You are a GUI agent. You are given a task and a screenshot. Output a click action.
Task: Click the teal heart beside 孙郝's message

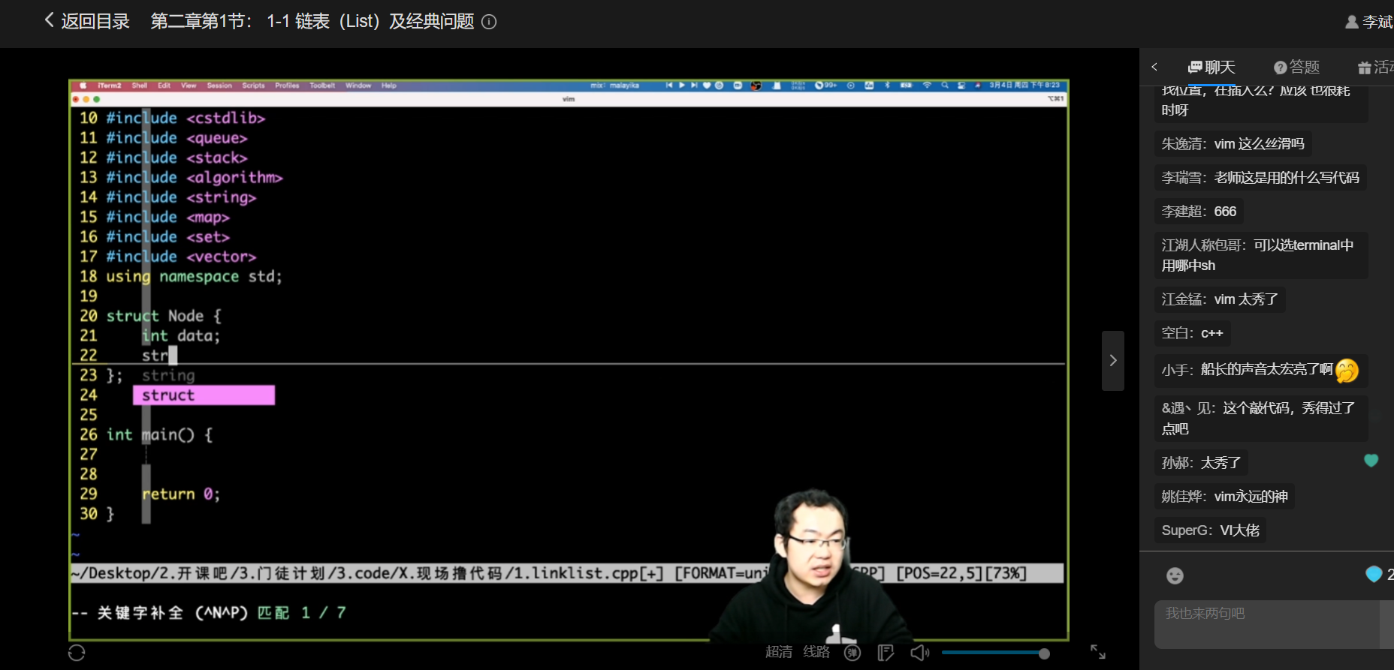tap(1371, 461)
